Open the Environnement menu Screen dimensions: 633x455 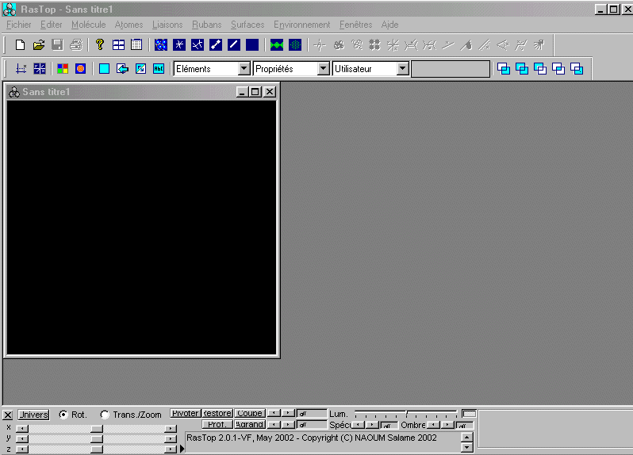pyautogui.click(x=301, y=25)
